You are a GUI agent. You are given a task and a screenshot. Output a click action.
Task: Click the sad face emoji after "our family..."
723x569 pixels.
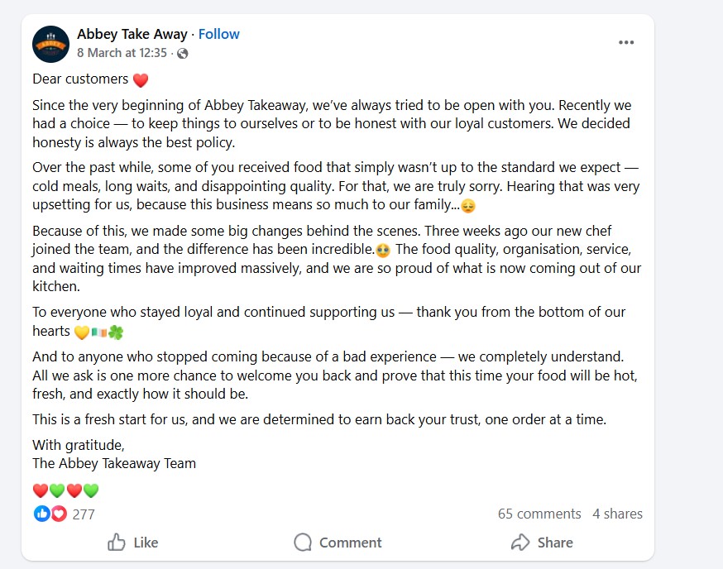467,206
